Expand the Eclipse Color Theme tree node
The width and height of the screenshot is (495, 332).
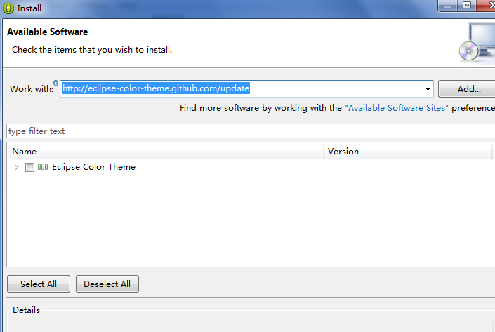[16, 167]
